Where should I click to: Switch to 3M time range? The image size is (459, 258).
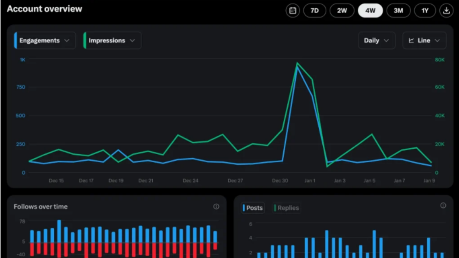point(398,11)
